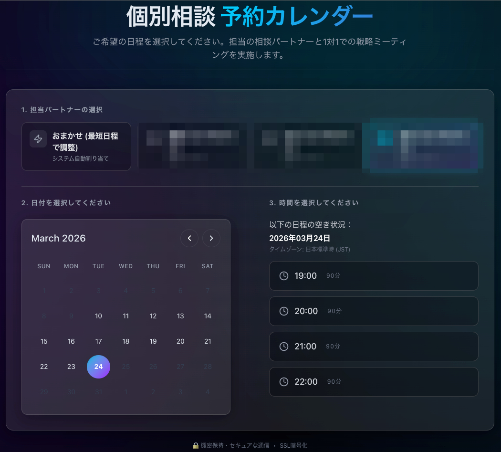Select the おまかせ (最短日程で調整) partner option
501x452 pixels.
coord(76,146)
